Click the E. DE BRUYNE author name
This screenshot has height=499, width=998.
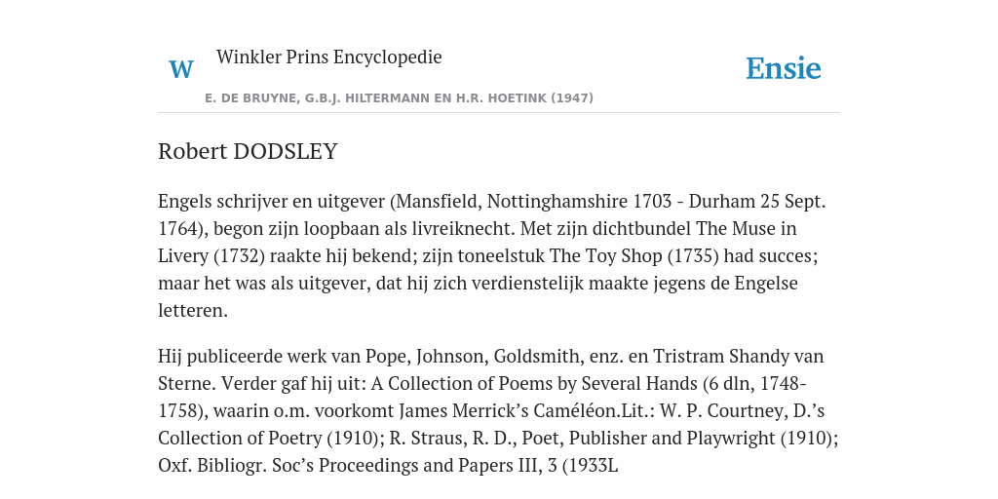point(250,98)
